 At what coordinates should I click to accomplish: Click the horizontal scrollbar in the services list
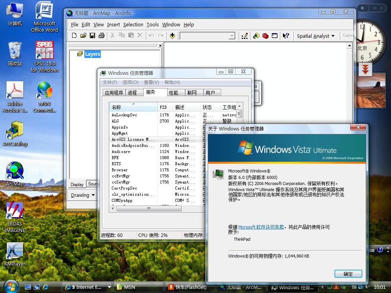(x=149, y=208)
